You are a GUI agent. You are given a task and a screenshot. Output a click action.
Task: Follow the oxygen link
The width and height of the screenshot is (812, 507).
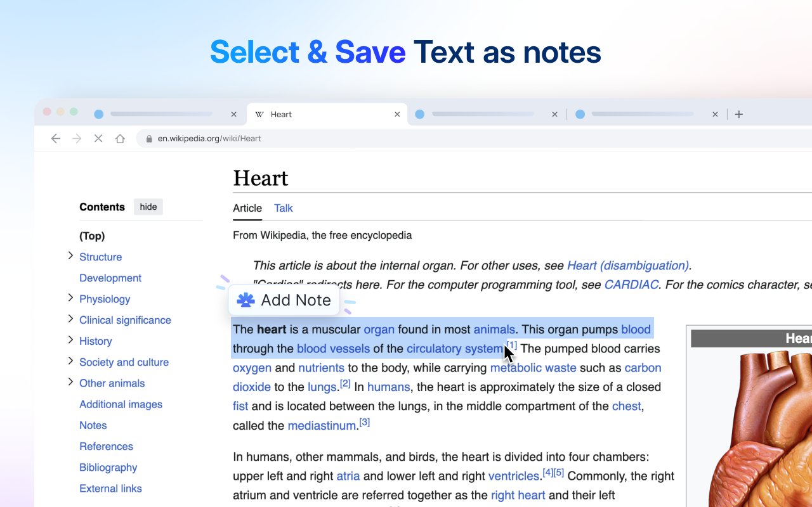click(252, 368)
